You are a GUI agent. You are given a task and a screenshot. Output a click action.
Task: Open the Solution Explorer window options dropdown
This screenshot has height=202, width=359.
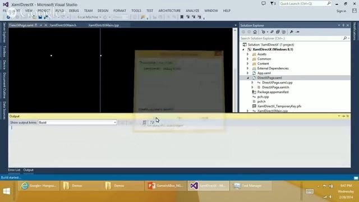pos(339,25)
